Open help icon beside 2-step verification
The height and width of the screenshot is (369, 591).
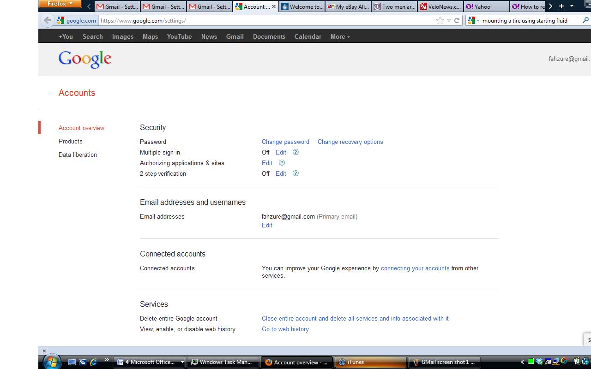[296, 173]
